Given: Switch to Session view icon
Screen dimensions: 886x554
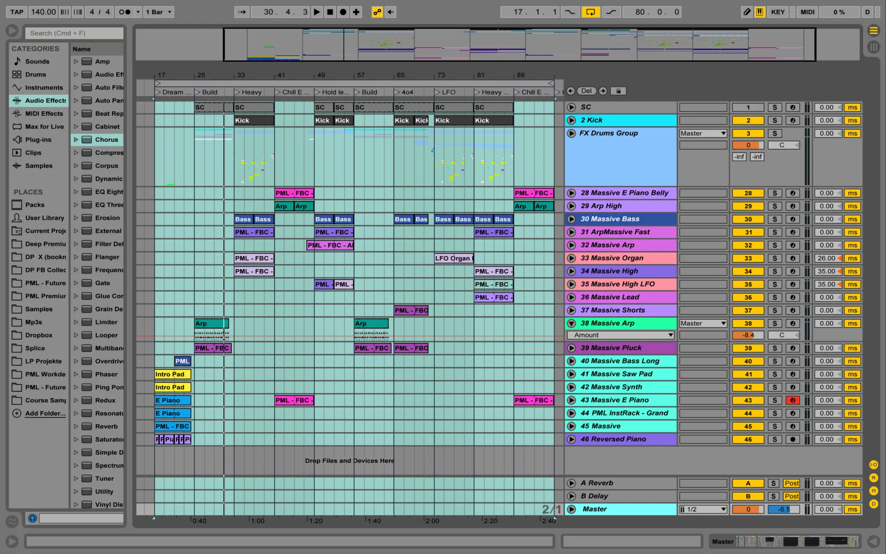Looking at the screenshot, I should (873, 47).
